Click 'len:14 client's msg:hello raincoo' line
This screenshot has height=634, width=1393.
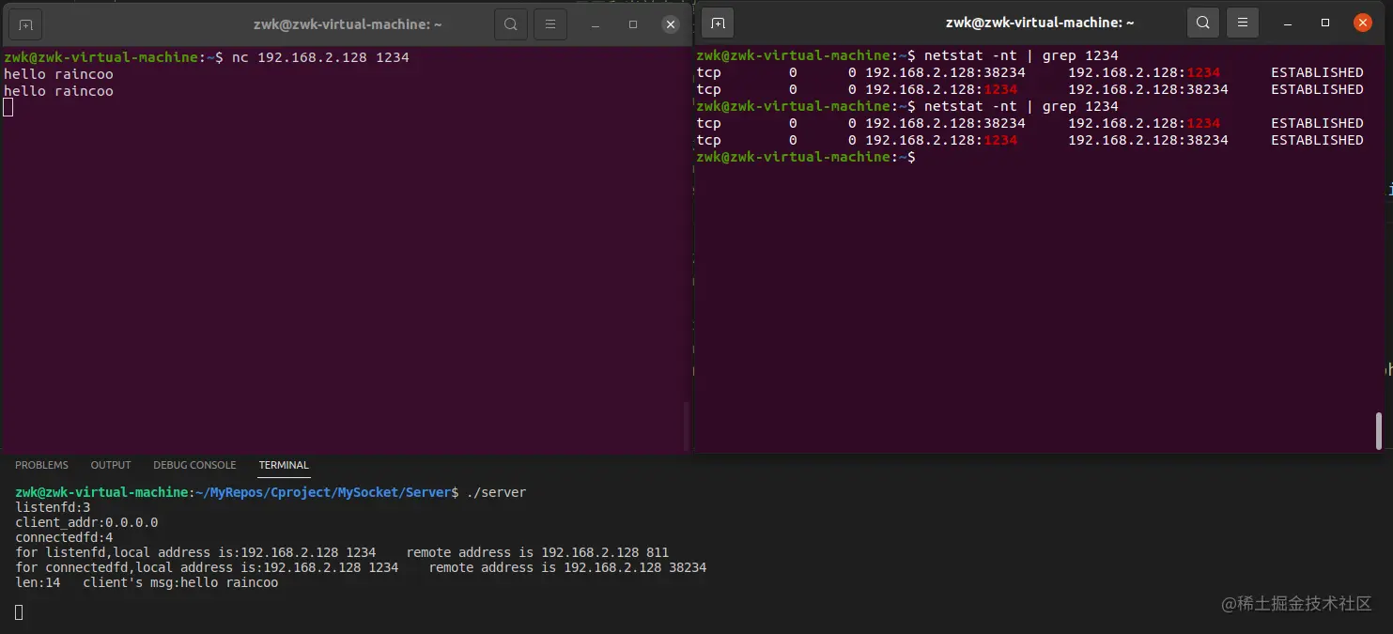click(x=147, y=582)
